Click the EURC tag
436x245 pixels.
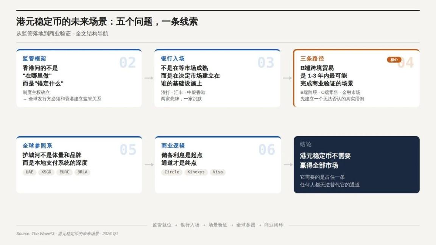64,172
